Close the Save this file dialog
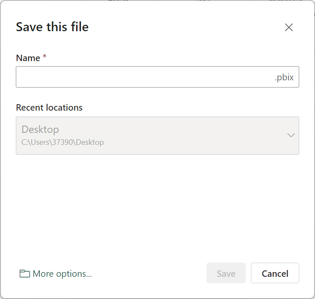This screenshot has height=299, width=315. (289, 28)
